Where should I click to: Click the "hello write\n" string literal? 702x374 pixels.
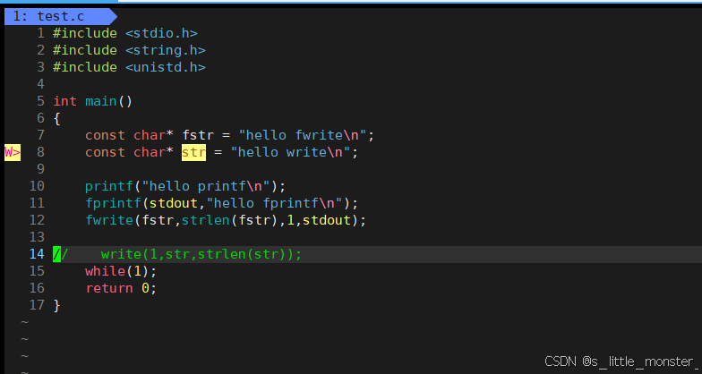point(293,152)
